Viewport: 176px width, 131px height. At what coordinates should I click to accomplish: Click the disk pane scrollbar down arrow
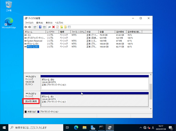pyautogui.click(x=151, y=109)
